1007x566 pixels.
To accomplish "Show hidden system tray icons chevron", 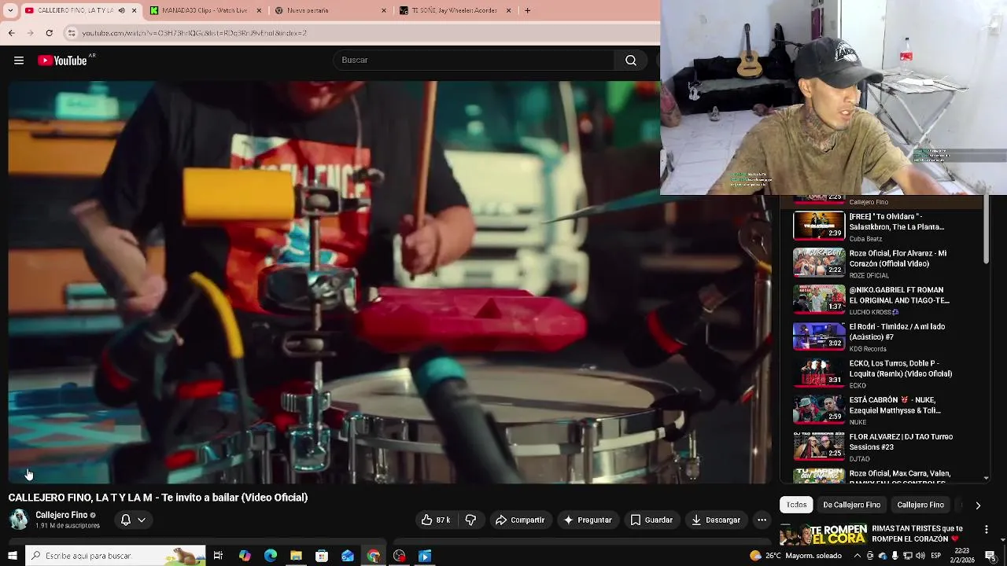I will [858, 556].
